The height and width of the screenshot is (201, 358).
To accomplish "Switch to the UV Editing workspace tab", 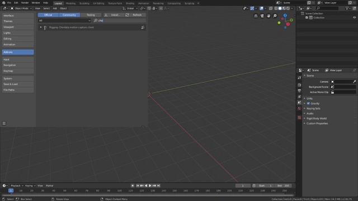I will [x=98, y=3].
